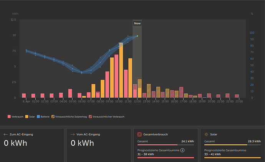Click the info icon beside Prognostizierte Gesamtsumme
This screenshot has height=162, width=265.
pos(182,150)
